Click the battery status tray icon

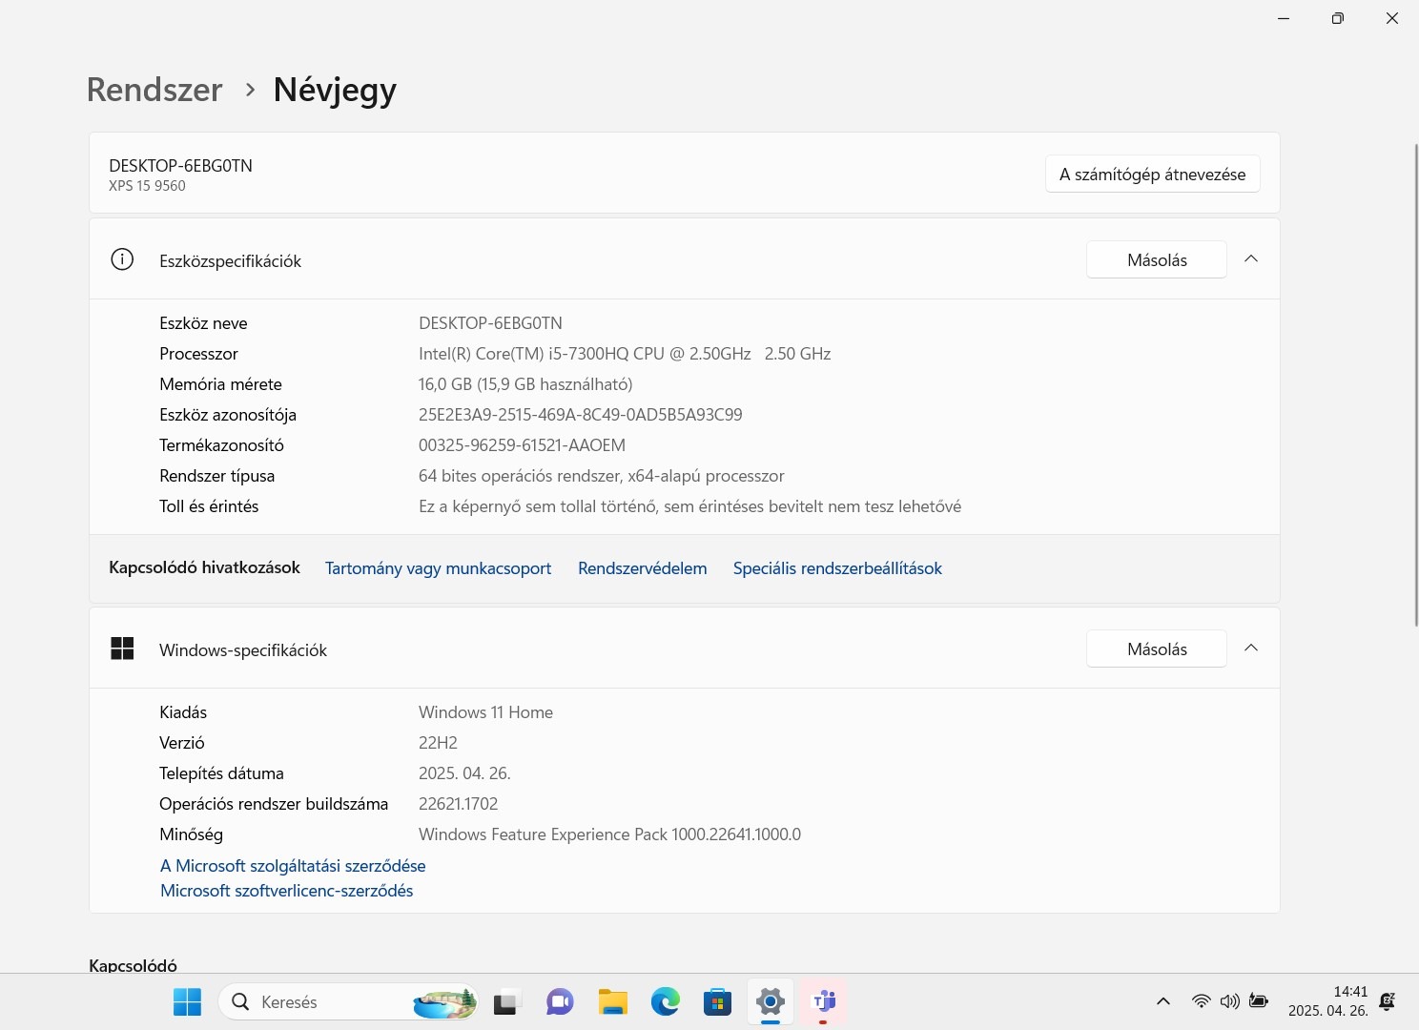1259,1001
